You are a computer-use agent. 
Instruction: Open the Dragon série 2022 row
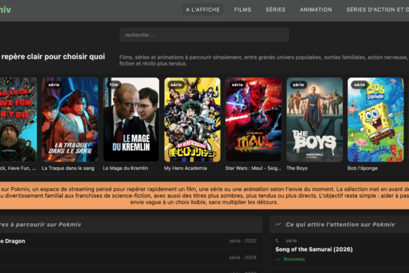[x=131, y=241]
